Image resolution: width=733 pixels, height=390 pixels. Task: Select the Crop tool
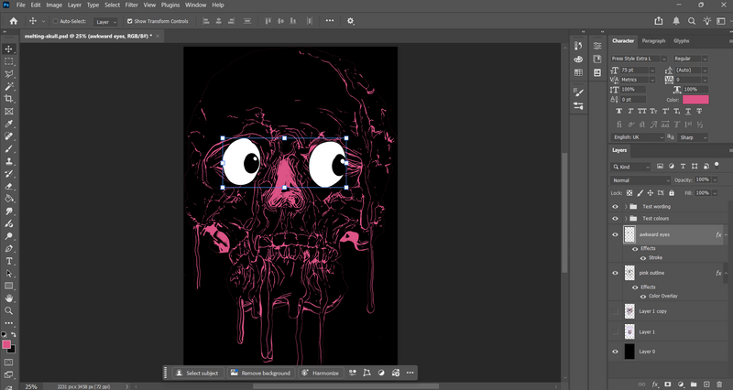pyautogui.click(x=9, y=99)
